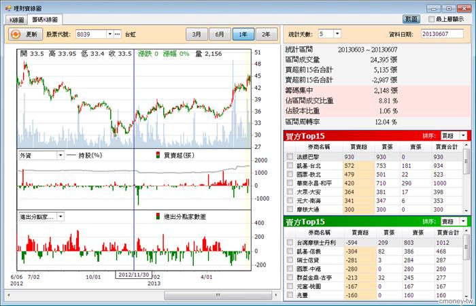
Task: Tick the checkbox for 華南永昌-和平
Action: point(290,183)
